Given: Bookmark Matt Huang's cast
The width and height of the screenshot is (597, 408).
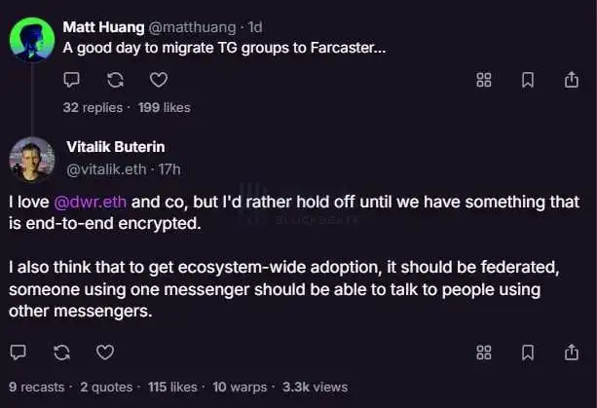Looking at the screenshot, I should pyautogui.click(x=528, y=80).
